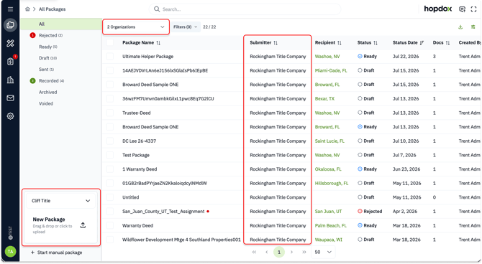
Task: Open the tools sidebar icon
Action: coord(10,43)
